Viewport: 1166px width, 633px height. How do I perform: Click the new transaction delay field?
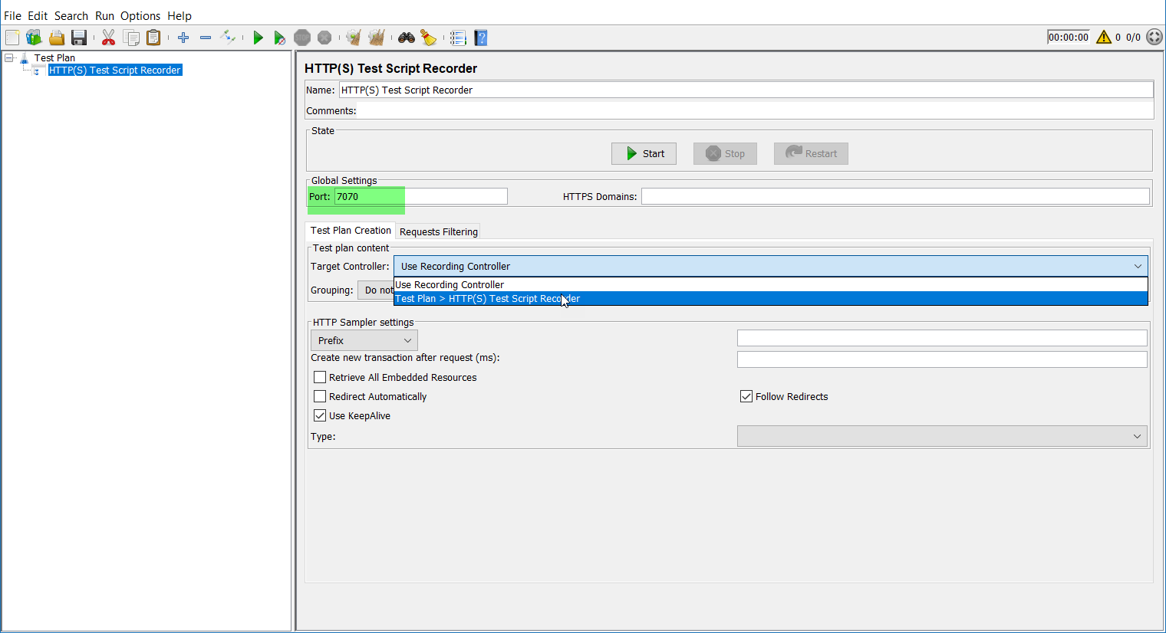(x=942, y=359)
